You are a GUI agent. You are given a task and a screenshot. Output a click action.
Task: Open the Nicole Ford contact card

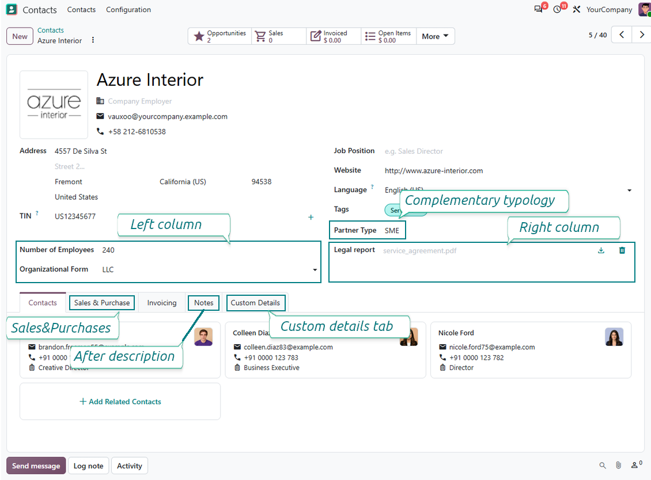tap(531, 350)
